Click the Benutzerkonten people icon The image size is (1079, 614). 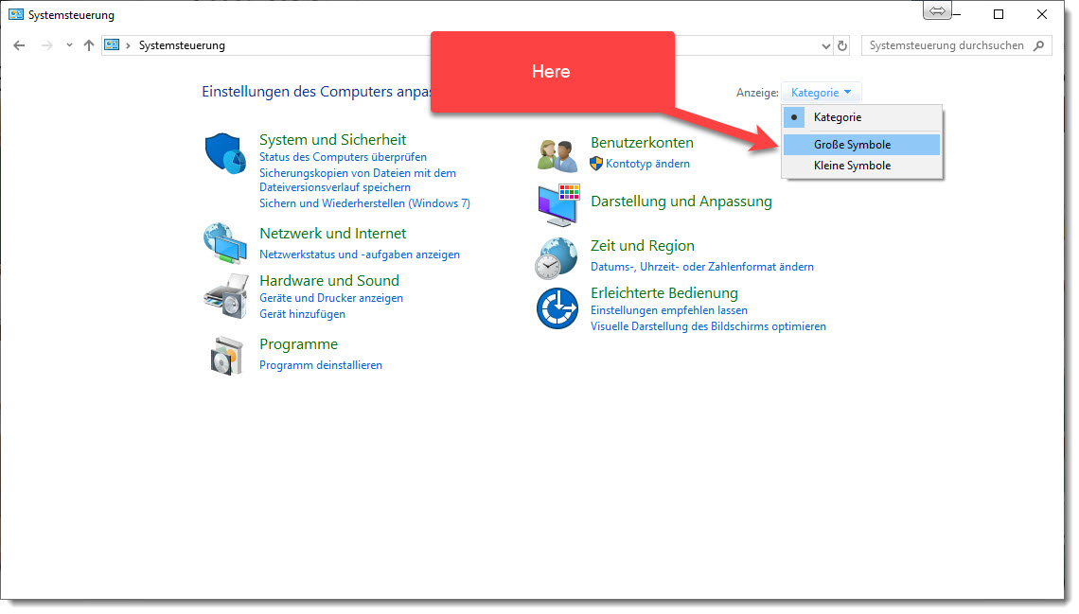[557, 154]
